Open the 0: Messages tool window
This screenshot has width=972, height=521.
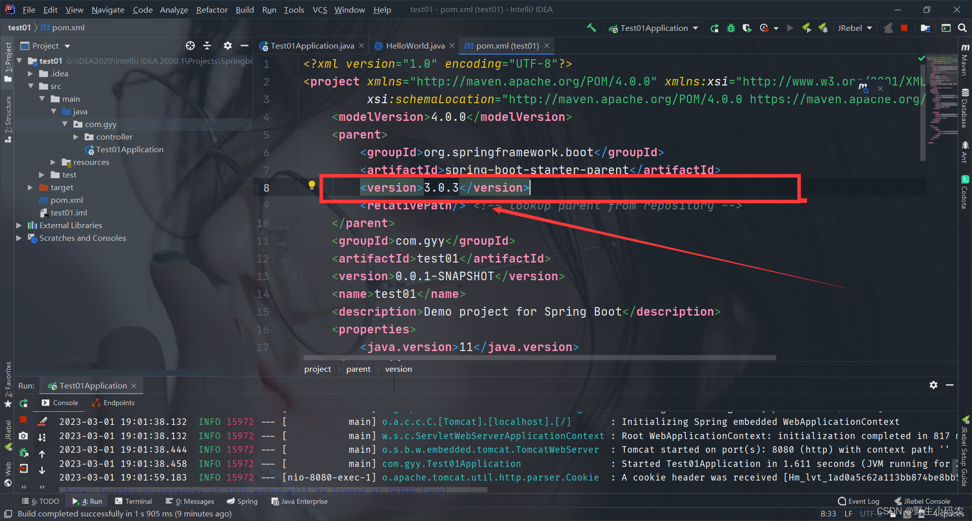pyautogui.click(x=190, y=501)
